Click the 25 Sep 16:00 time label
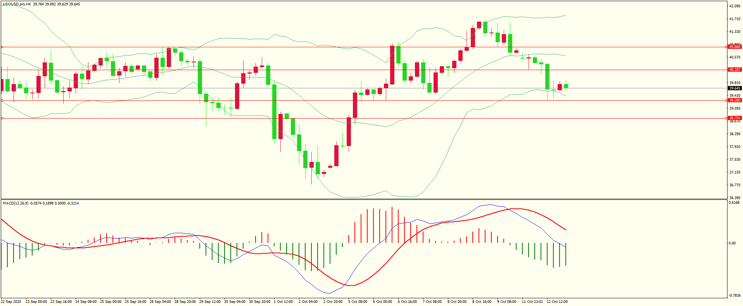743x306 pixels. (135, 302)
